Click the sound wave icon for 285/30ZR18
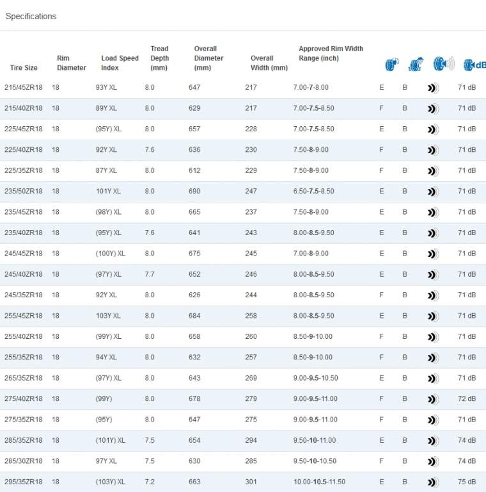The height and width of the screenshot is (492, 486). (x=433, y=461)
